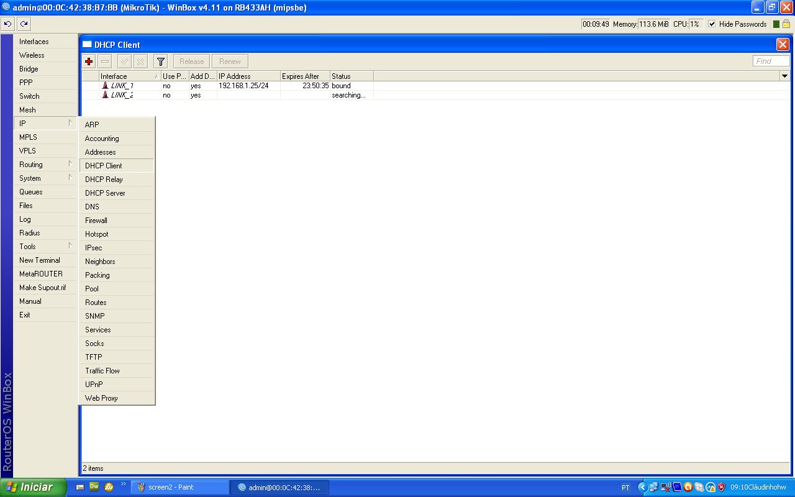
Task: Select the 'searching...' status cell
Action: point(352,95)
